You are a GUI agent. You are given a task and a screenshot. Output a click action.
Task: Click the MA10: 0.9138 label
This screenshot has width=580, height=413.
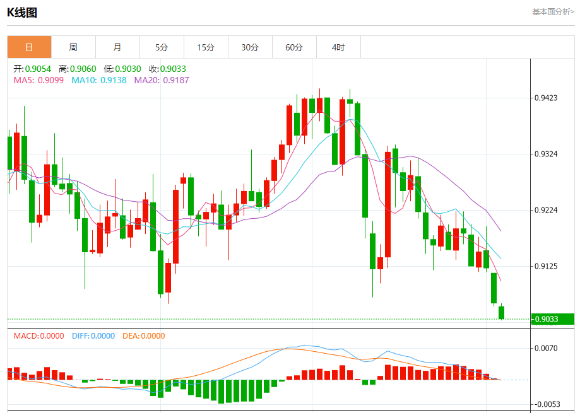(x=98, y=80)
